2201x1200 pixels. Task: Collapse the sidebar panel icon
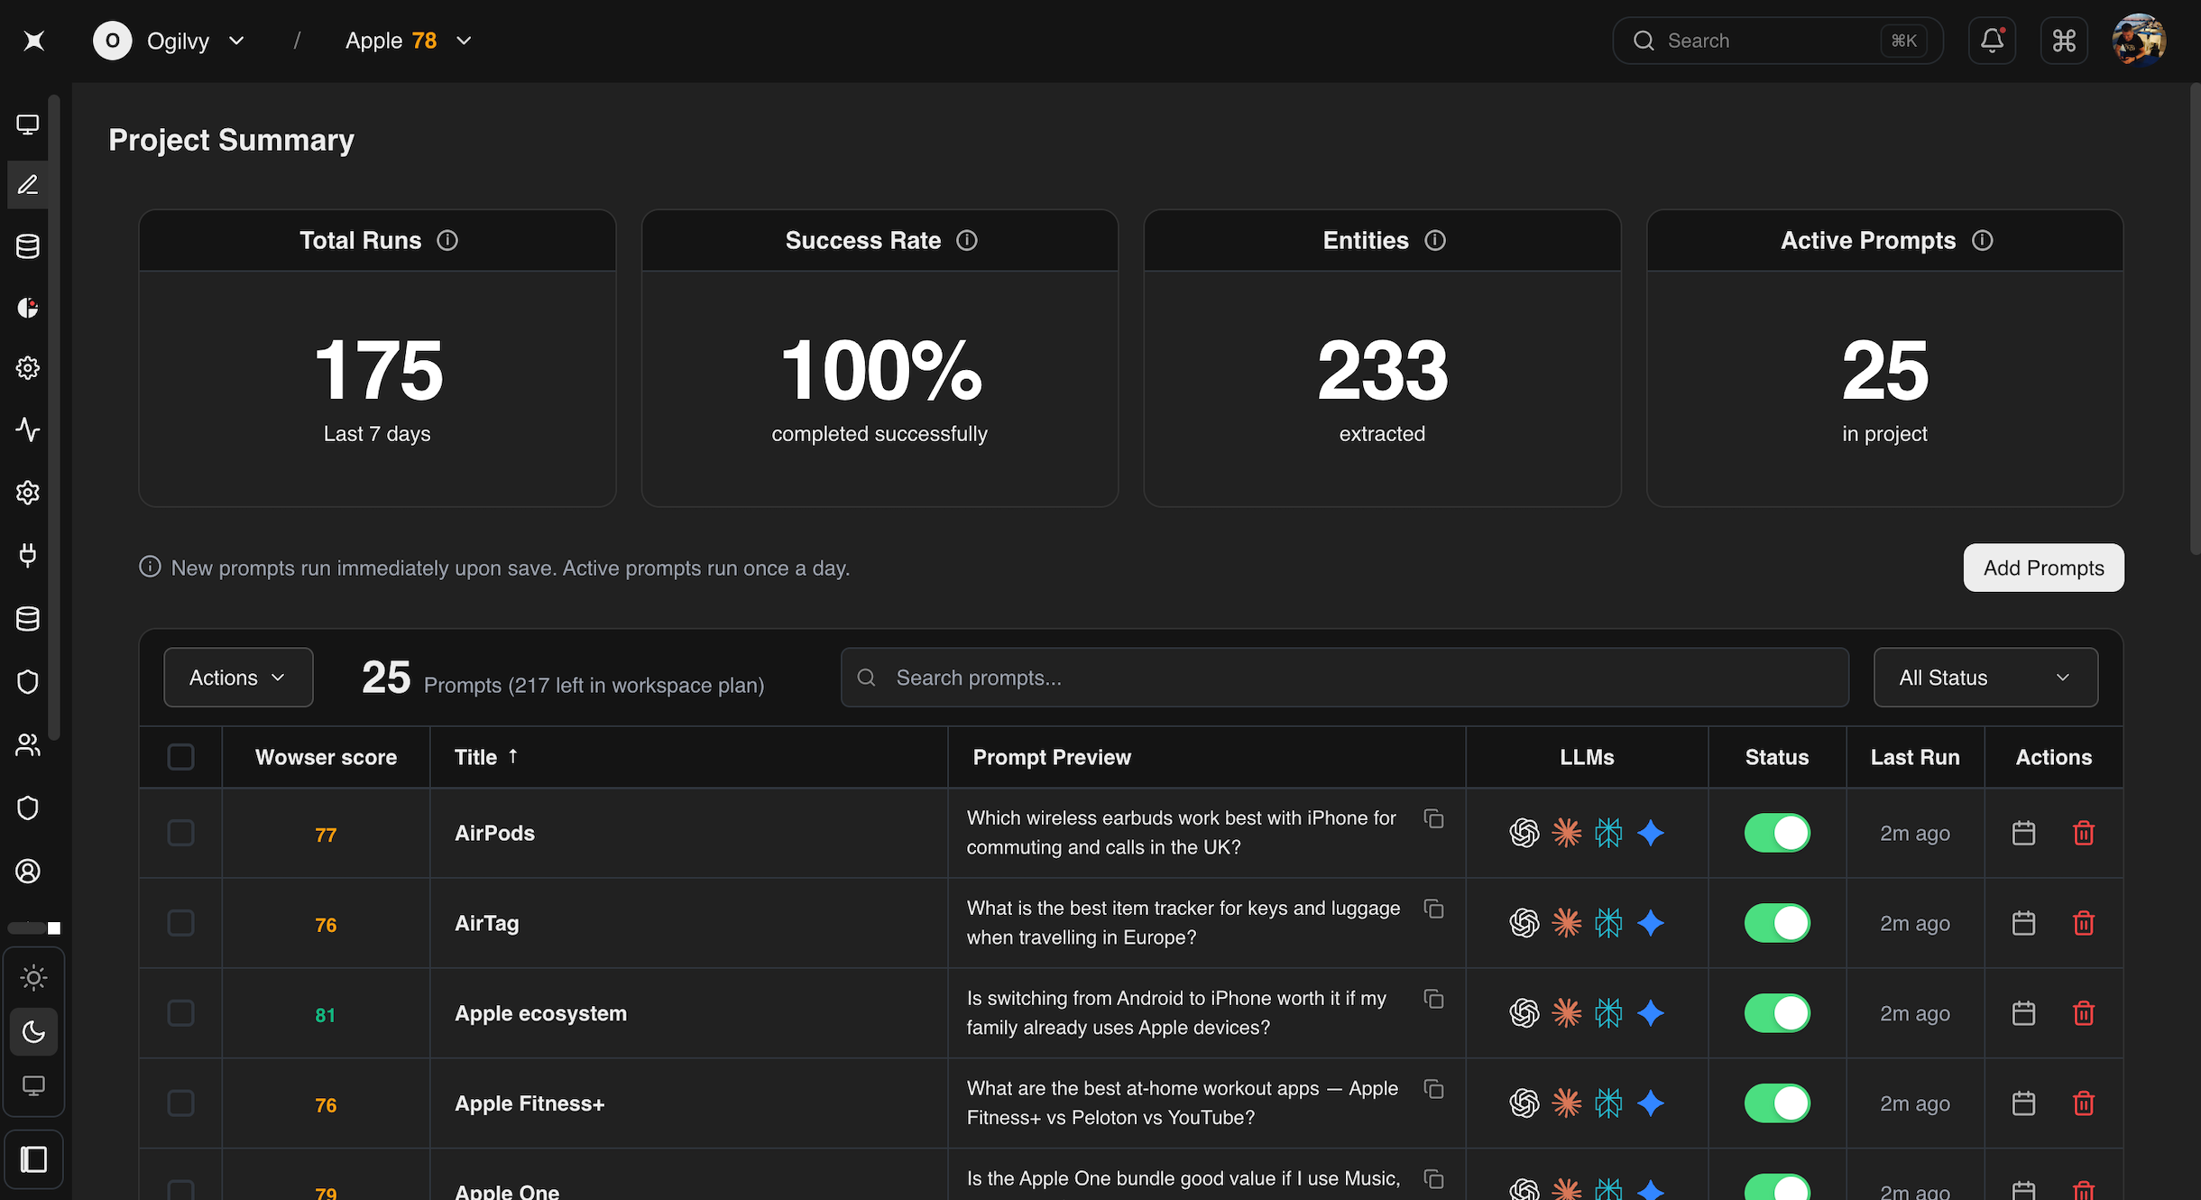click(33, 1159)
